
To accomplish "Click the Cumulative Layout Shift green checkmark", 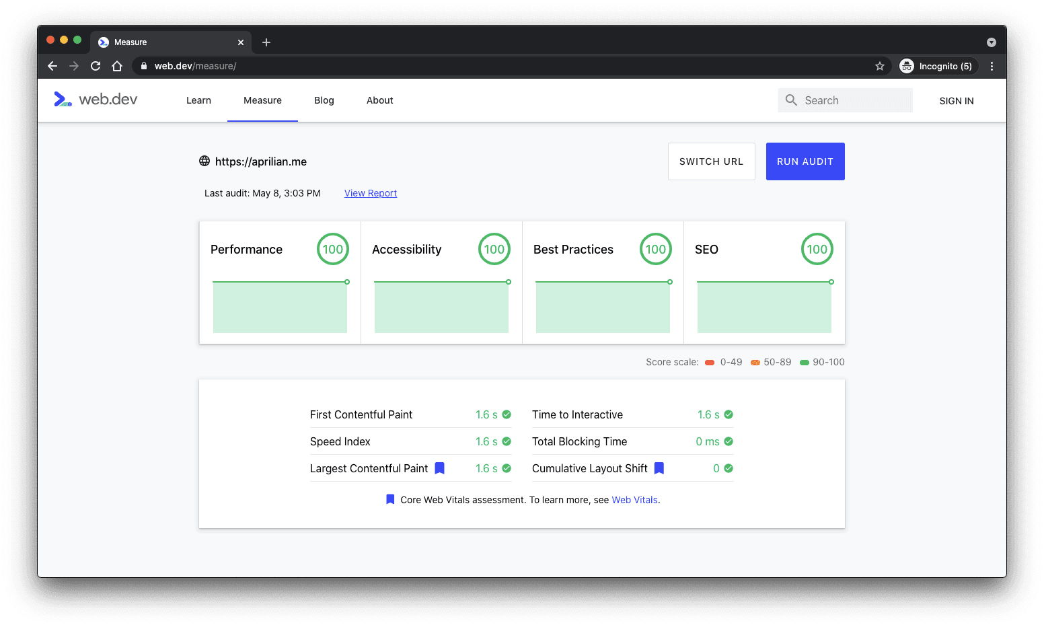I will 729,468.
